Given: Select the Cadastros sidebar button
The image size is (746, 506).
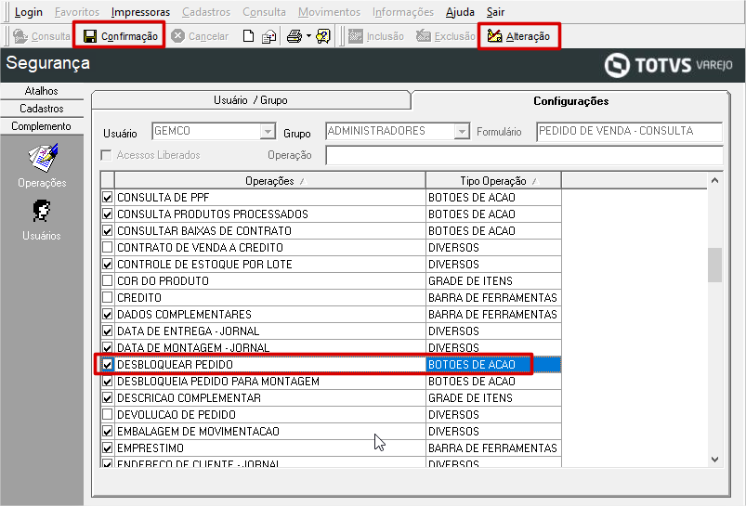Looking at the screenshot, I should (x=42, y=109).
